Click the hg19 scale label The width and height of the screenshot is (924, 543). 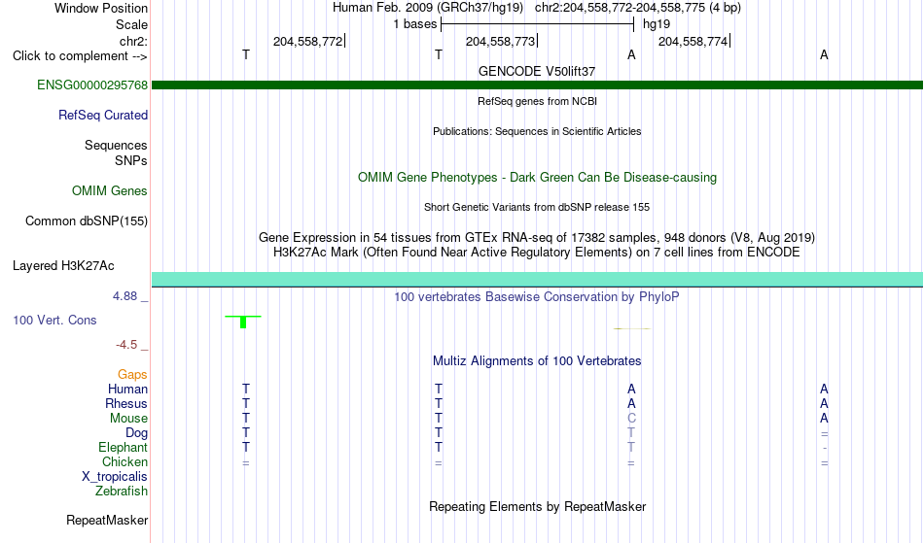tap(657, 24)
